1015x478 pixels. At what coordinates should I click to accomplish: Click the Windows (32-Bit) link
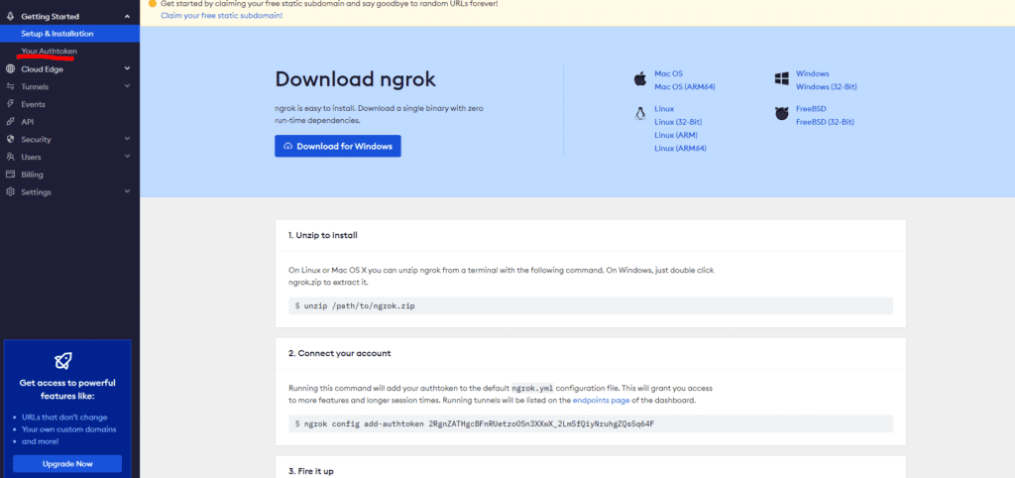coord(827,87)
